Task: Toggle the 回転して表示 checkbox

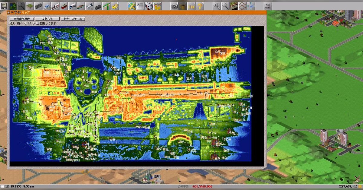Action: pyautogui.click(x=38, y=23)
